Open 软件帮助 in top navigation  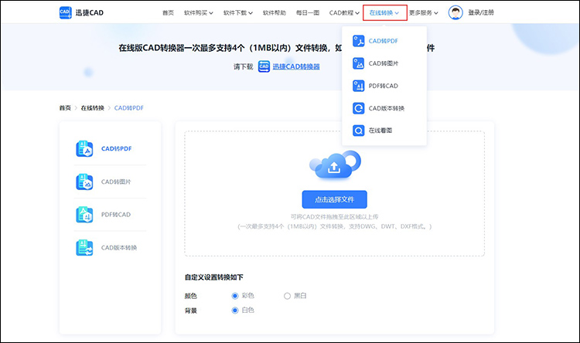tap(274, 13)
